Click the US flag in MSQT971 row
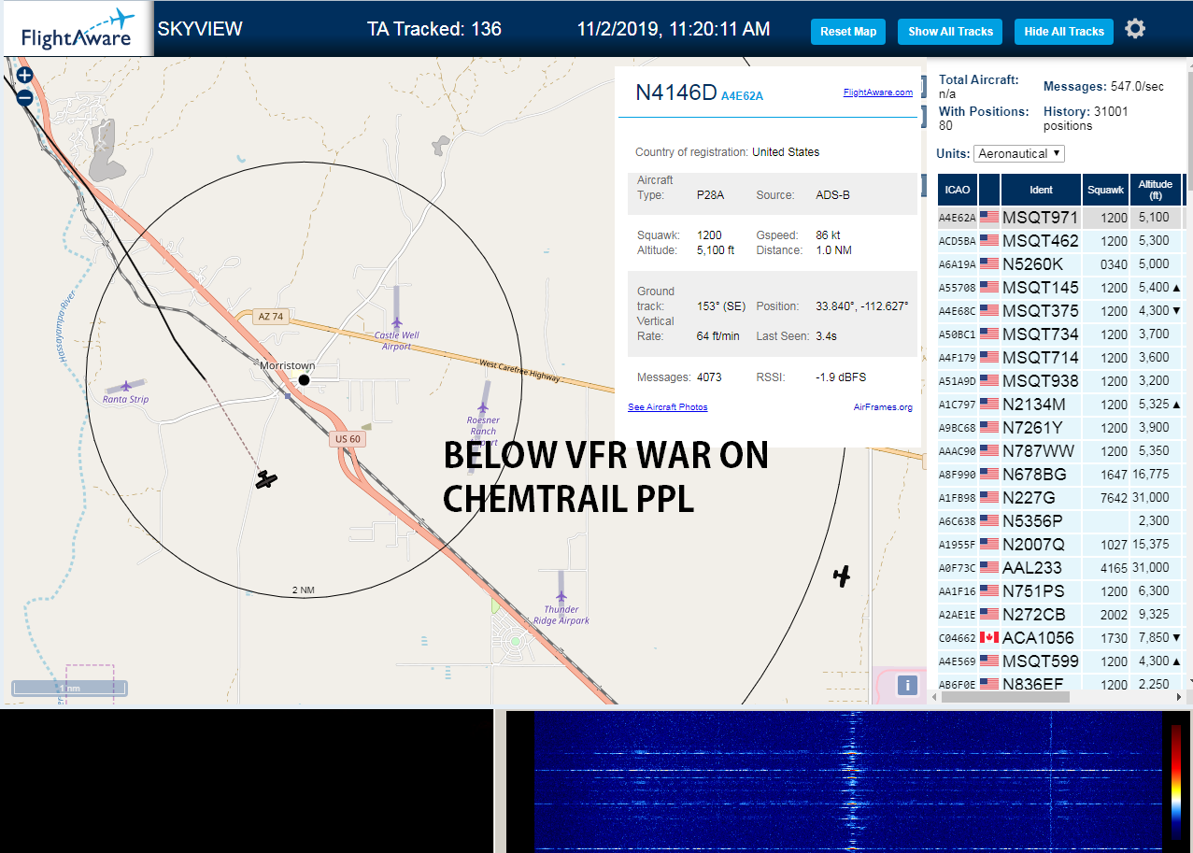 click(x=989, y=218)
